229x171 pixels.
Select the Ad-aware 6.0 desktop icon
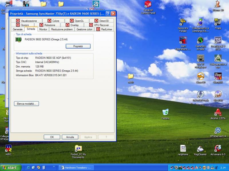(x=218, y=150)
